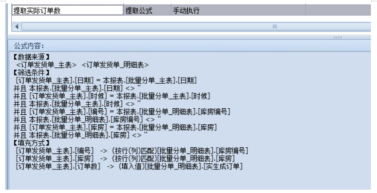
Task: Click the grip marks on scrollbar thumb
Action: (274, 26)
